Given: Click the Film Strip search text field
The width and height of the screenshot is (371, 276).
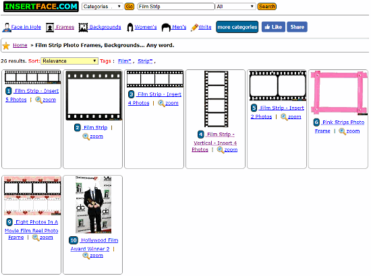Looking at the screenshot, I should click(176, 7).
